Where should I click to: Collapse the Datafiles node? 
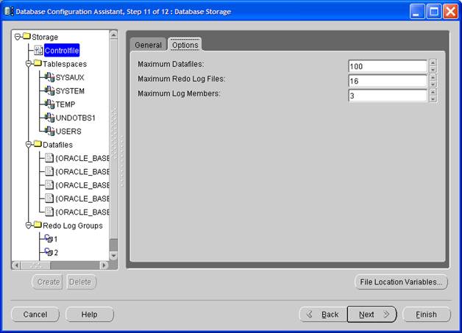coord(29,145)
